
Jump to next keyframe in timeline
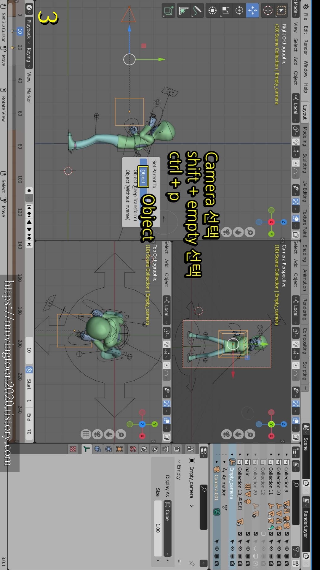tap(29, 237)
